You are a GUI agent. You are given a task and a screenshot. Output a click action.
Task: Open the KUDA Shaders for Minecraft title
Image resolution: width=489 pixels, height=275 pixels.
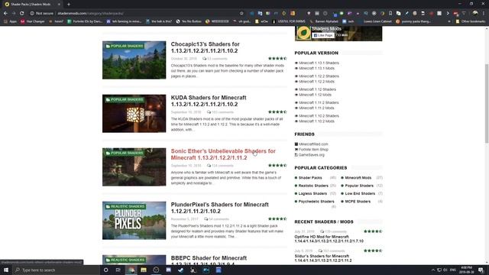(x=209, y=101)
